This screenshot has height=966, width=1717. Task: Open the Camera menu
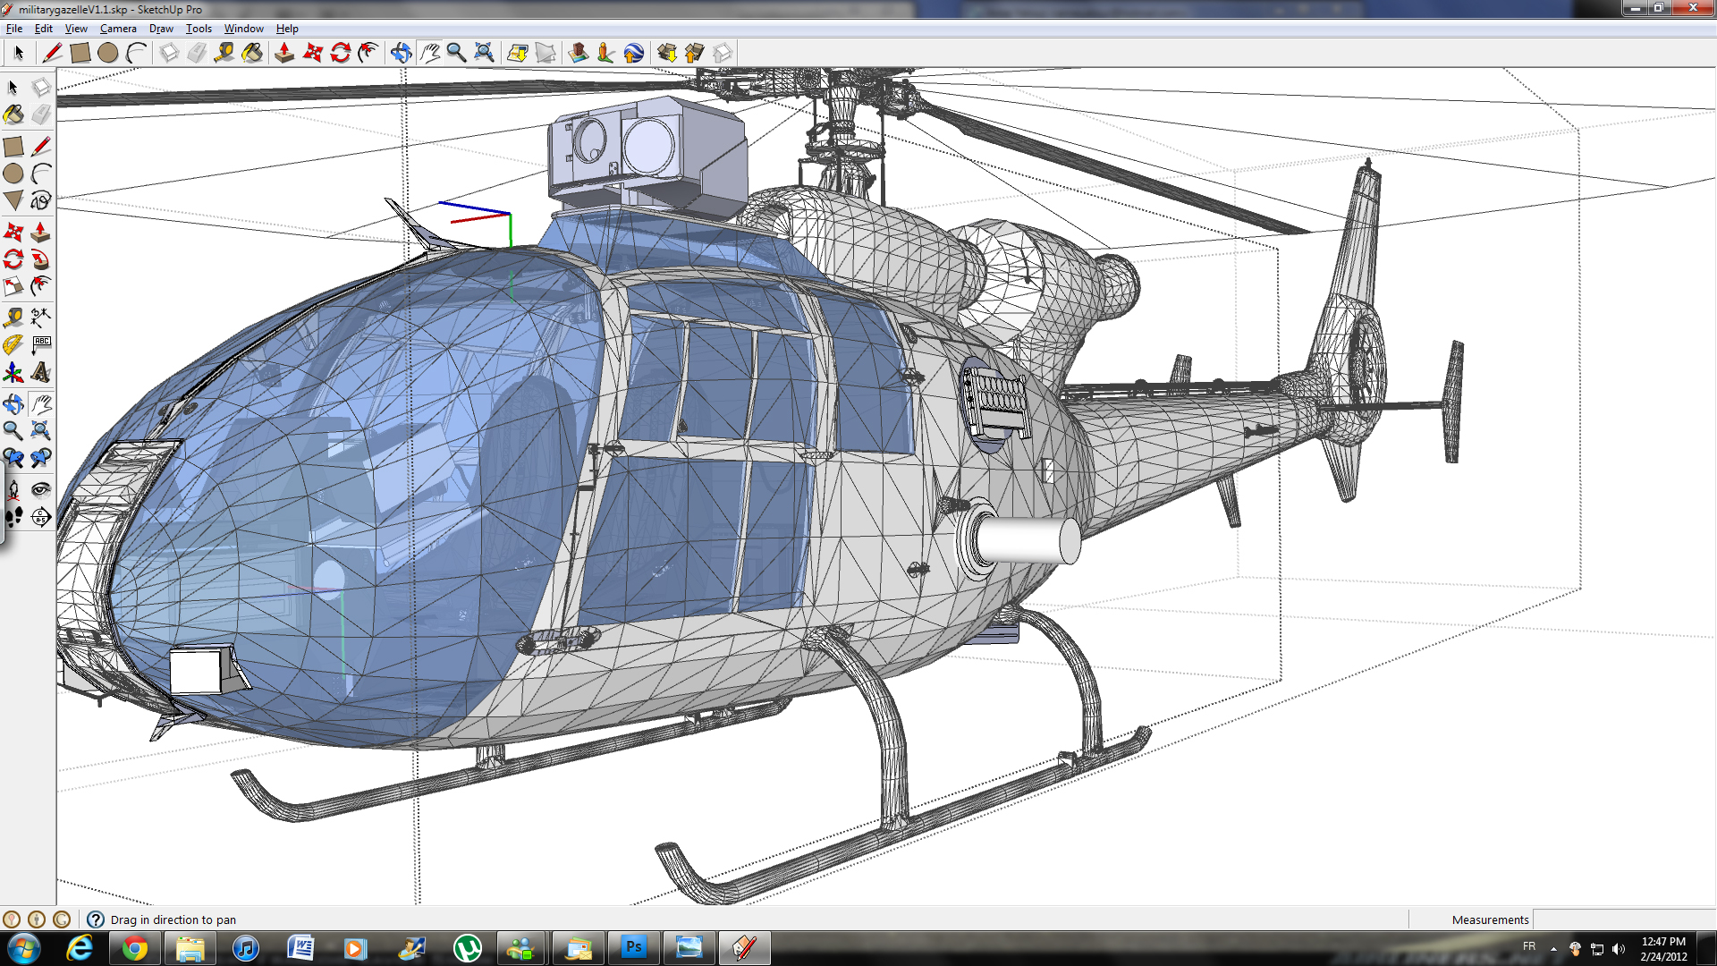[118, 29]
